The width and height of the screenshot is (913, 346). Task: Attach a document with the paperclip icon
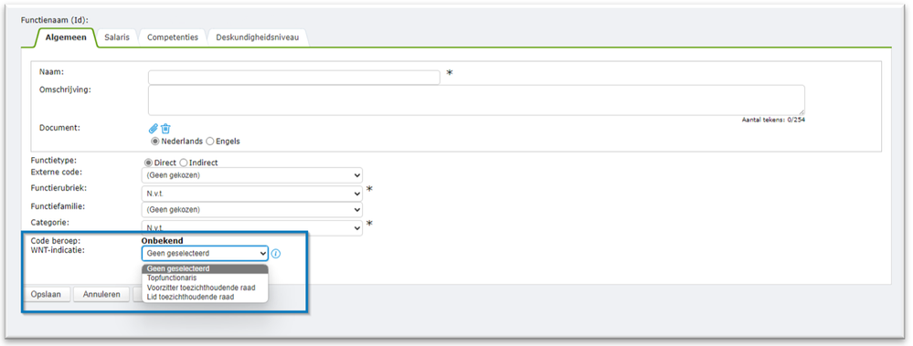click(154, 129)
